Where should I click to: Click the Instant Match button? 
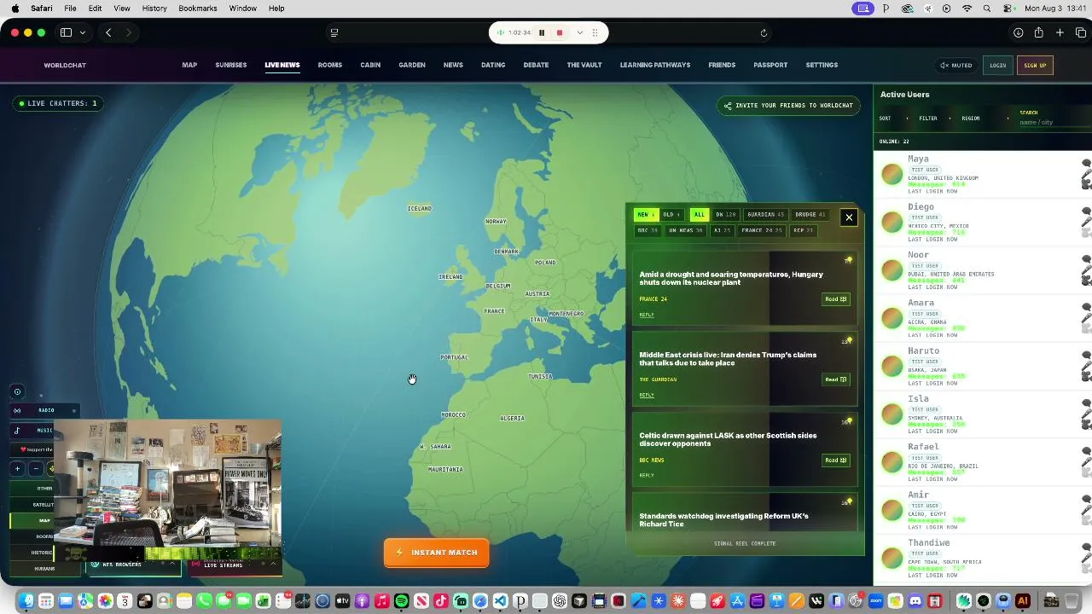436,553
